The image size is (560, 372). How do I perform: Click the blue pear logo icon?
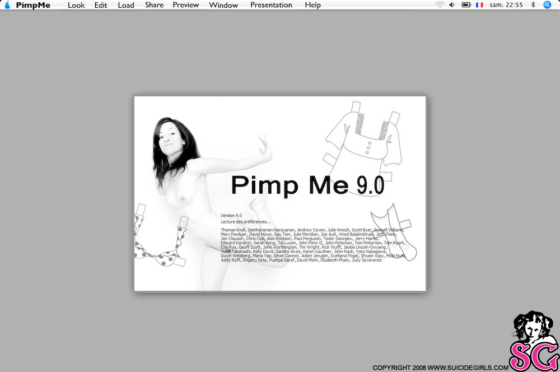[x=7, y=4]
